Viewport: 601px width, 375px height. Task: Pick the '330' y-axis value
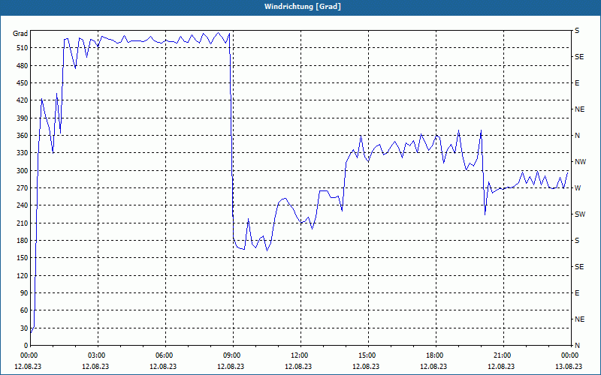pyautogui.click(x=22, y=153)
